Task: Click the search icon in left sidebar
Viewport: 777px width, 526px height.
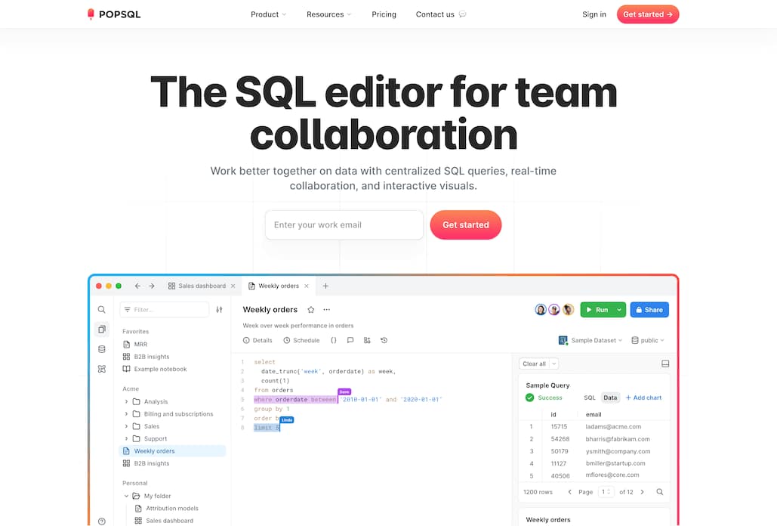Action: tap(102, 310)
